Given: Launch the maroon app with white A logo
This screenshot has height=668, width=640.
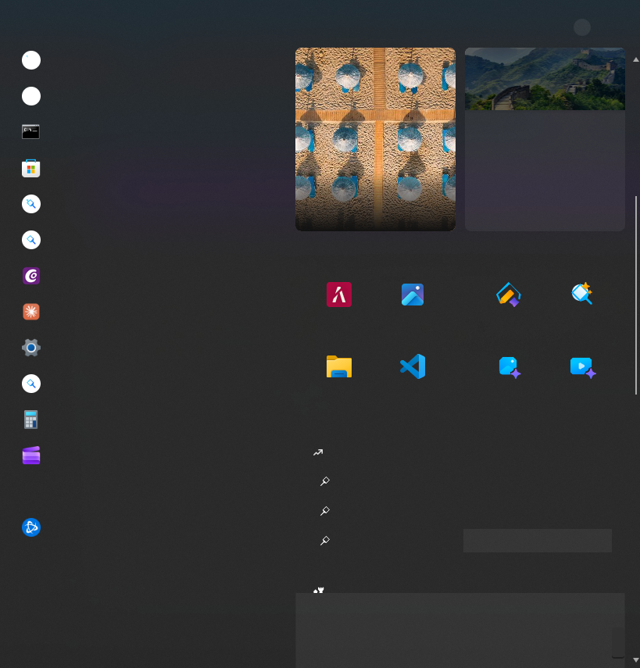Looking at the screenshot, I should tap(339, 295).
